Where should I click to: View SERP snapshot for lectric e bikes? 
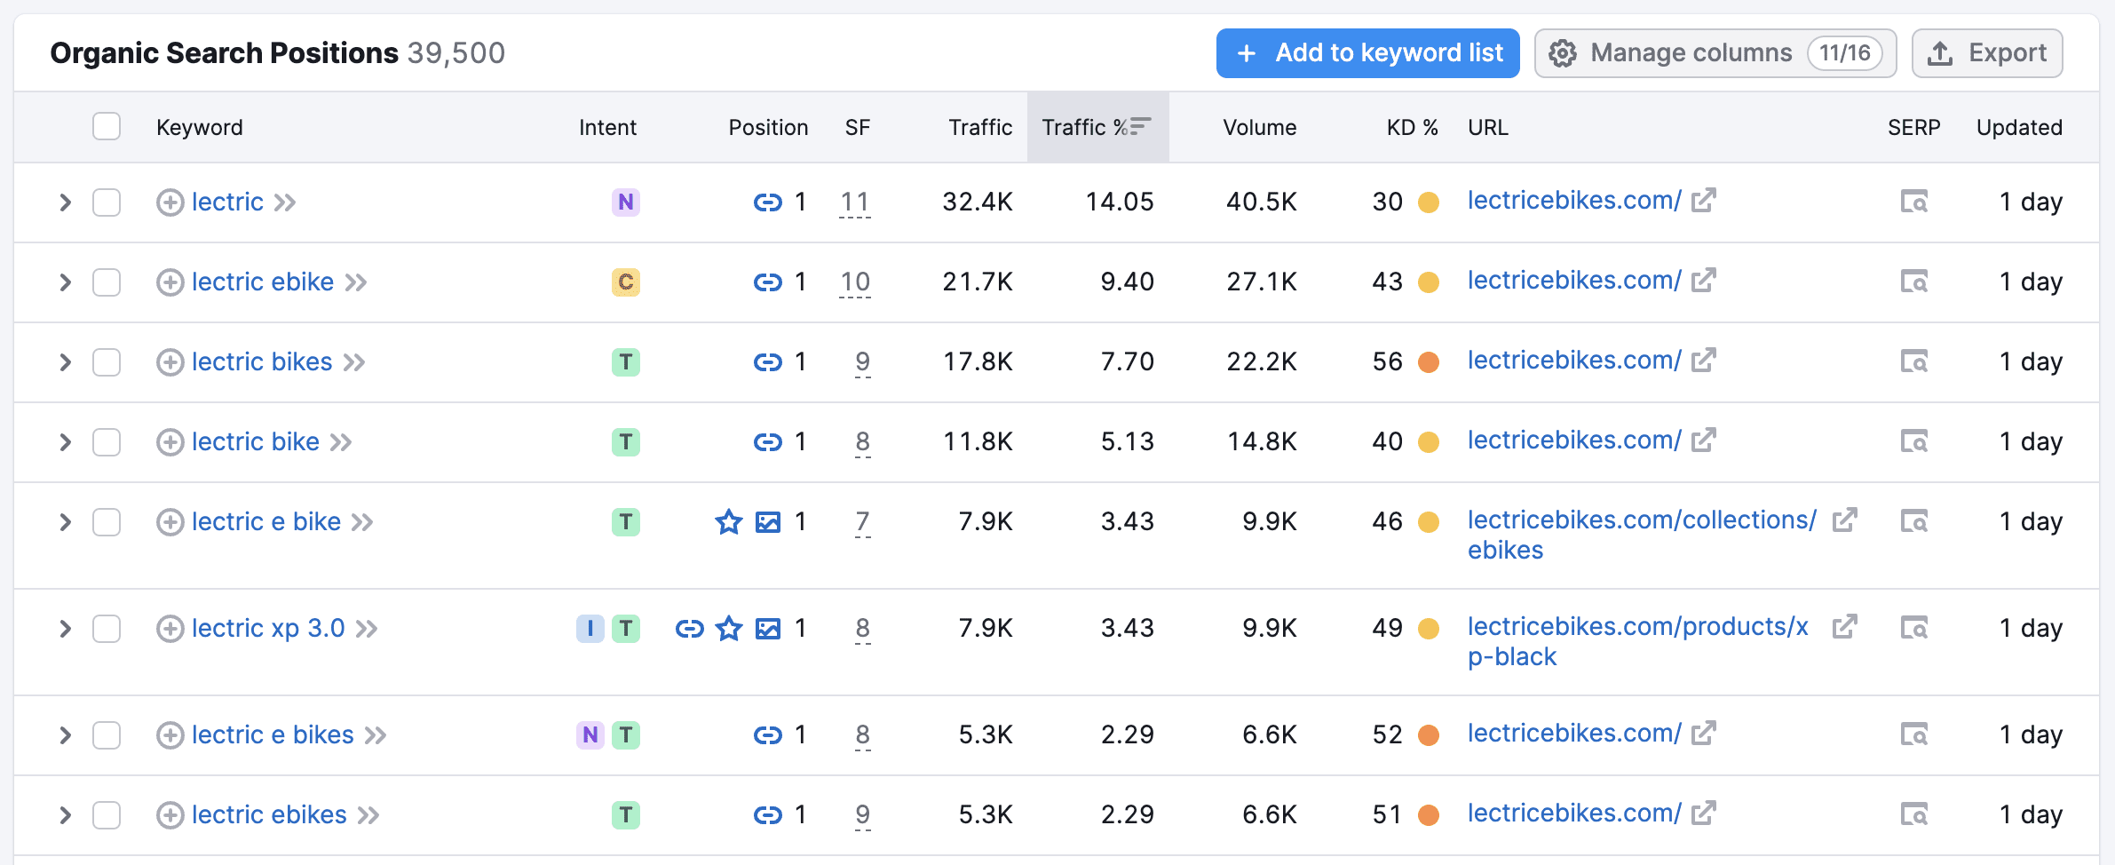[1913, 735]
